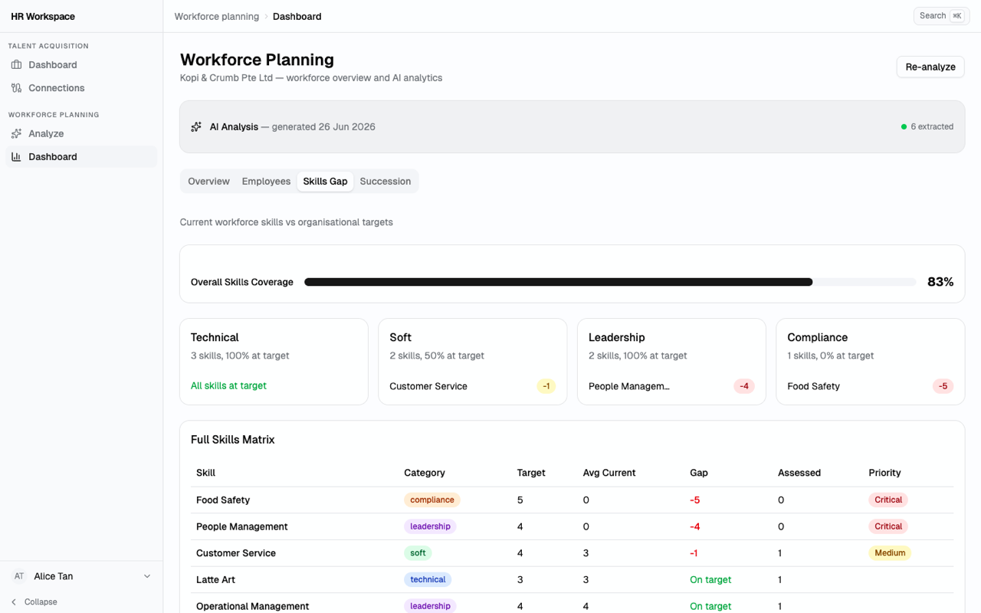The image size is (981, 613).
Task: Click the green extracted status dot
Action: (904, 127)
